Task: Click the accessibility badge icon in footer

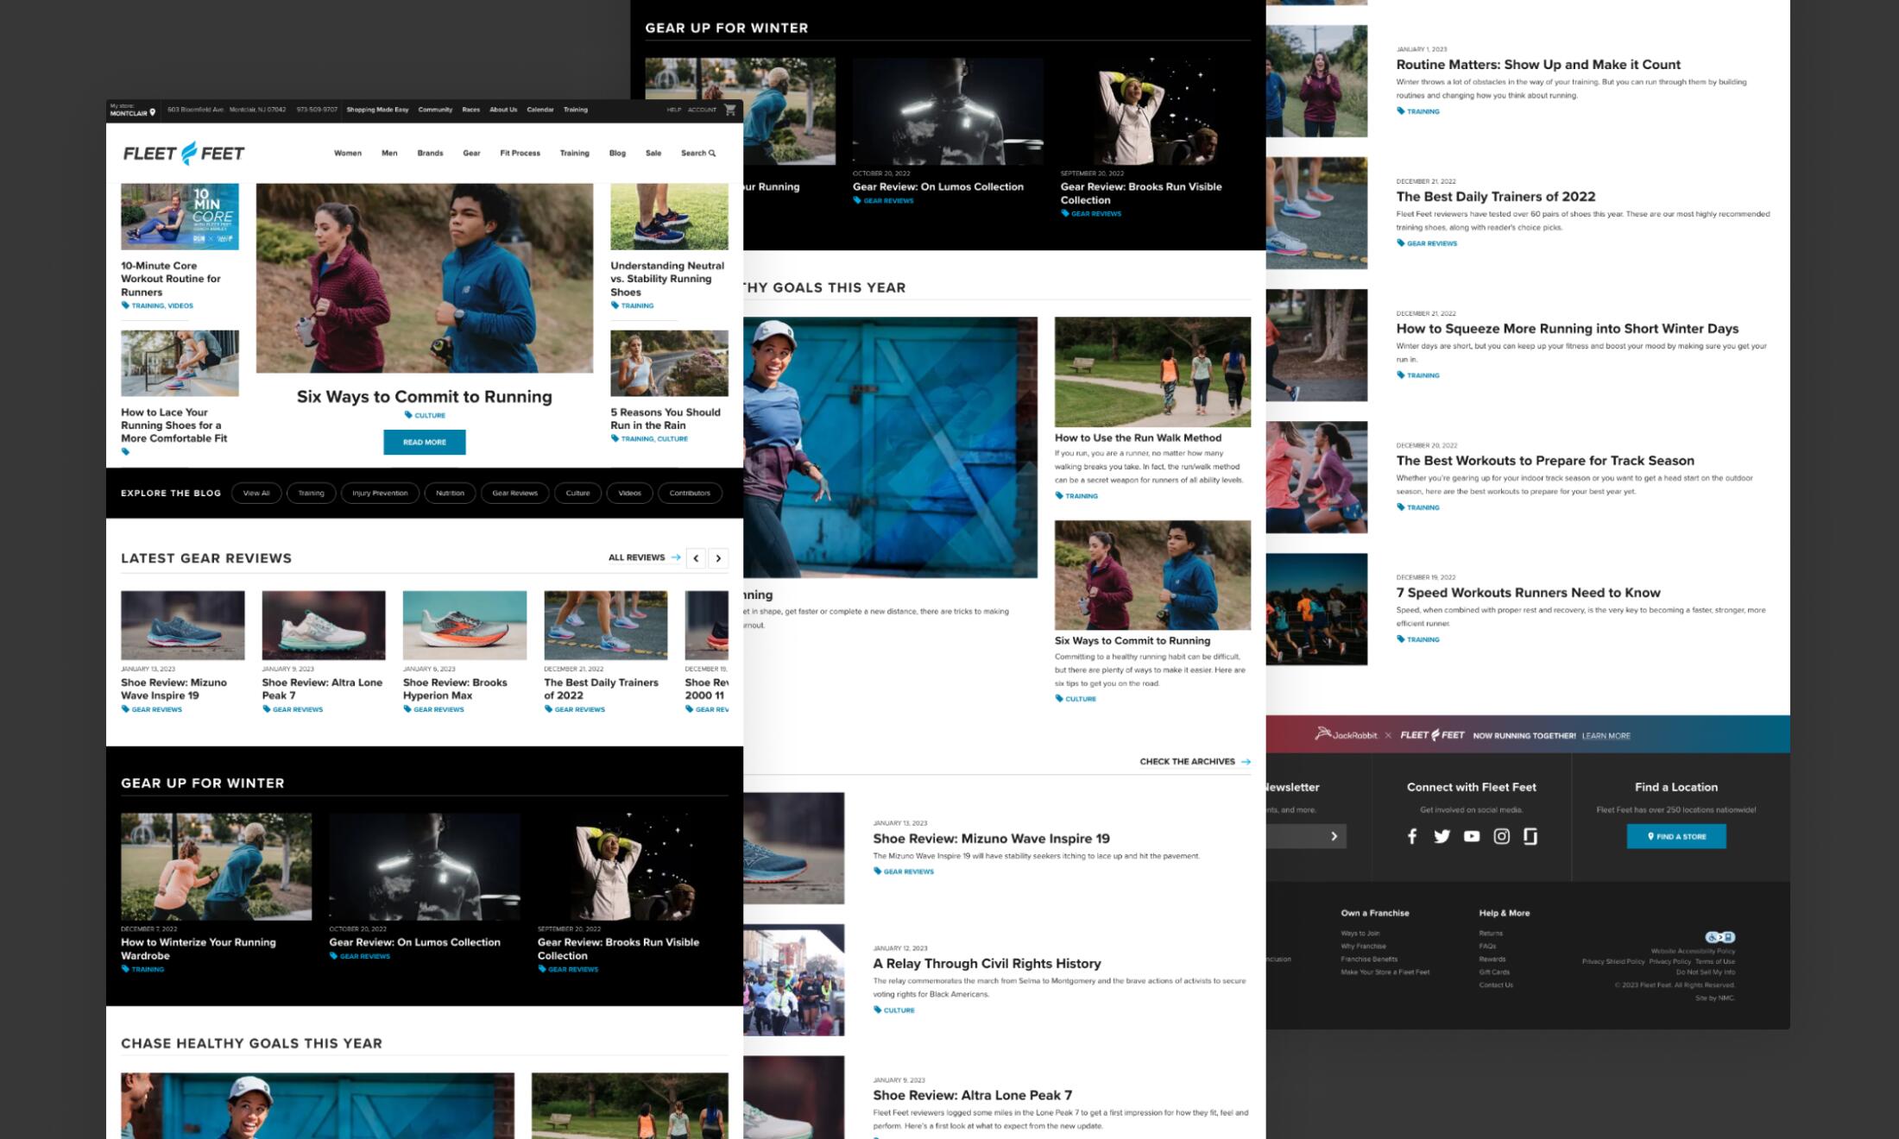Action: tap(1719, 937)
